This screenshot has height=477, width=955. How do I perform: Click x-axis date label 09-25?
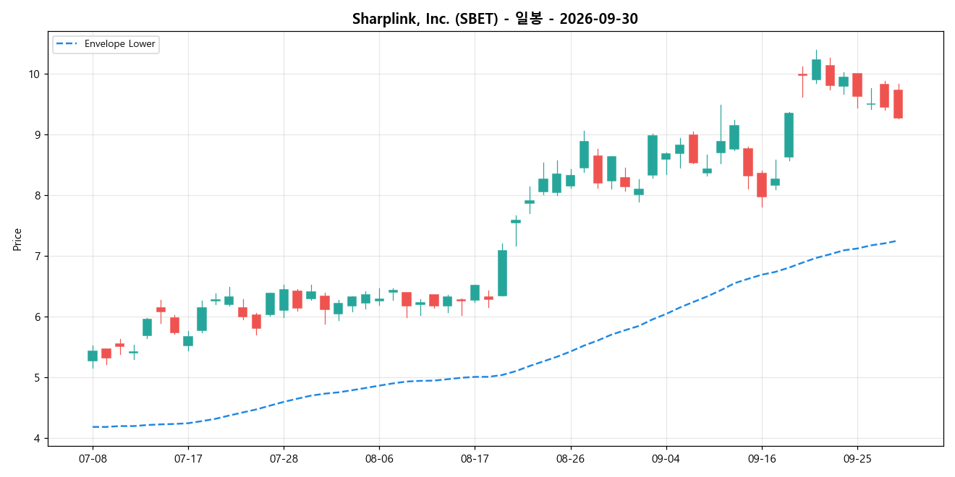[x=857, y=459]
